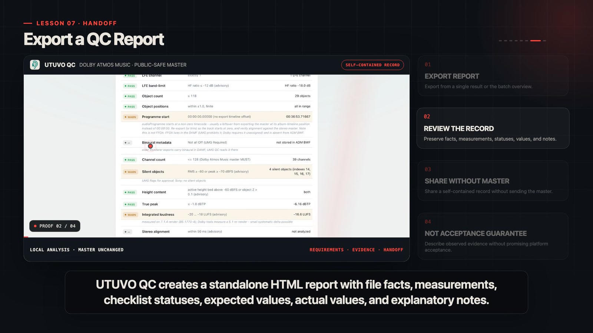Click the value 'not stored in ADM BWF'

(293, 142)
